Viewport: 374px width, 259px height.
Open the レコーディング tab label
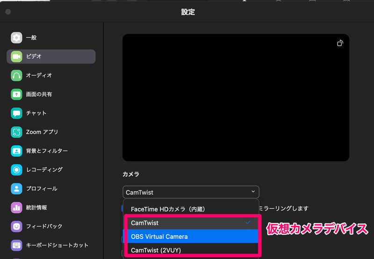tap(44, 170)
